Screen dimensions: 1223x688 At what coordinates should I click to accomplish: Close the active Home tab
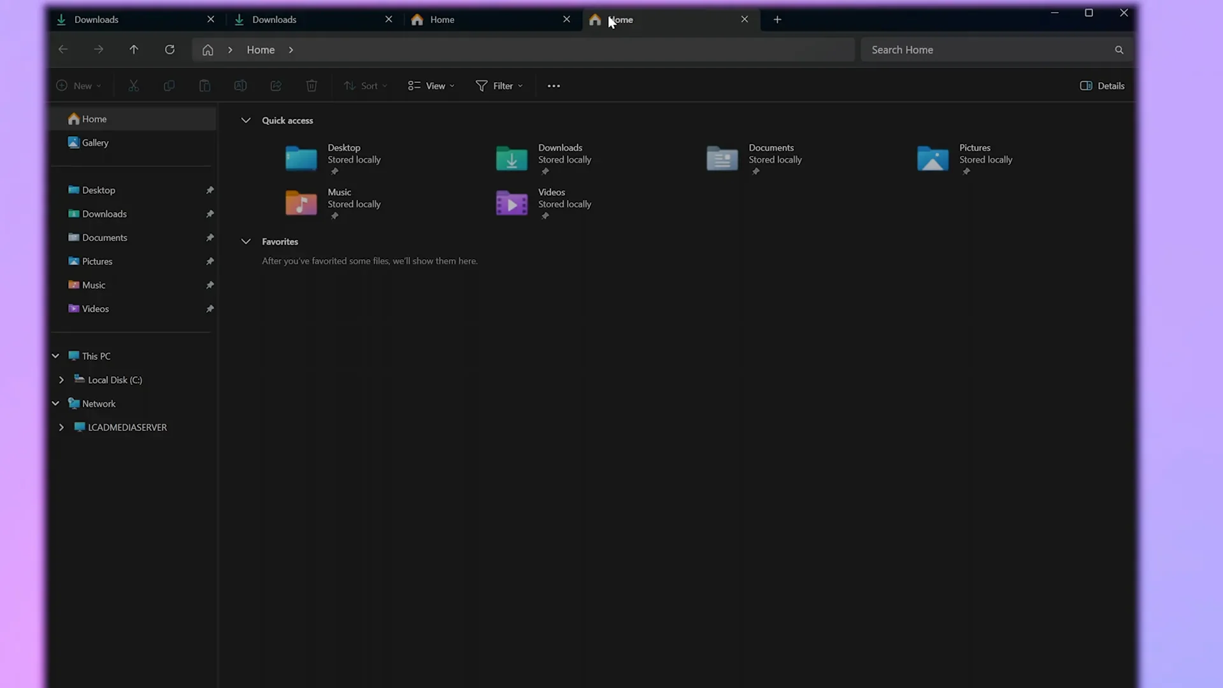tap(745, 20)
